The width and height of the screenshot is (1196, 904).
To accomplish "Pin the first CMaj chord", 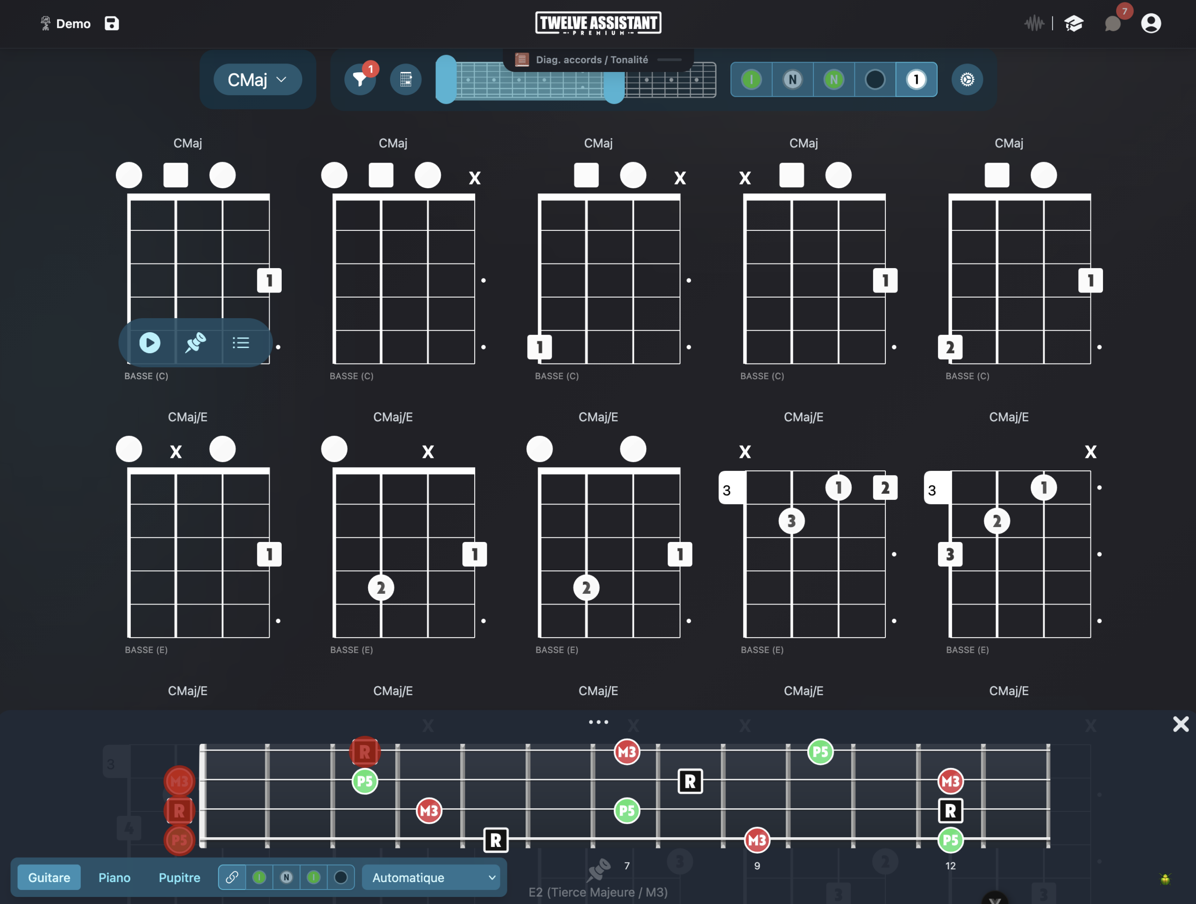I will coord(196,343).
